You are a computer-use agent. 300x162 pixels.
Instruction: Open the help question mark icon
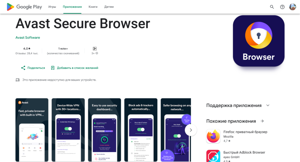282,7
